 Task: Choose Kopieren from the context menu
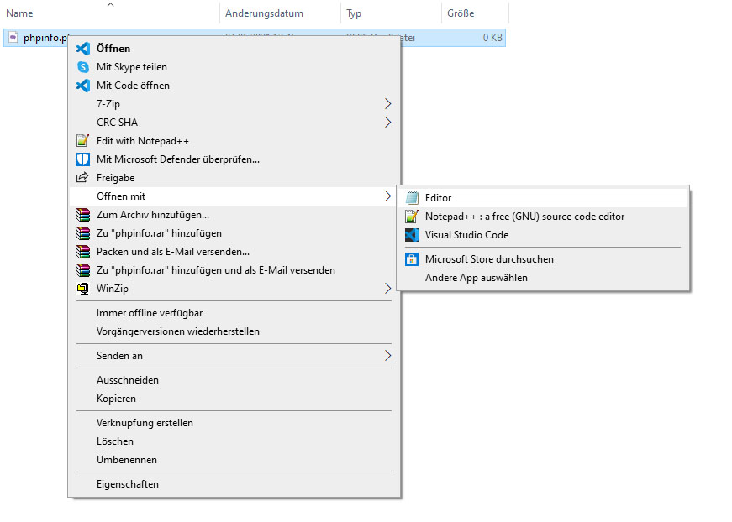click(234, 399)
